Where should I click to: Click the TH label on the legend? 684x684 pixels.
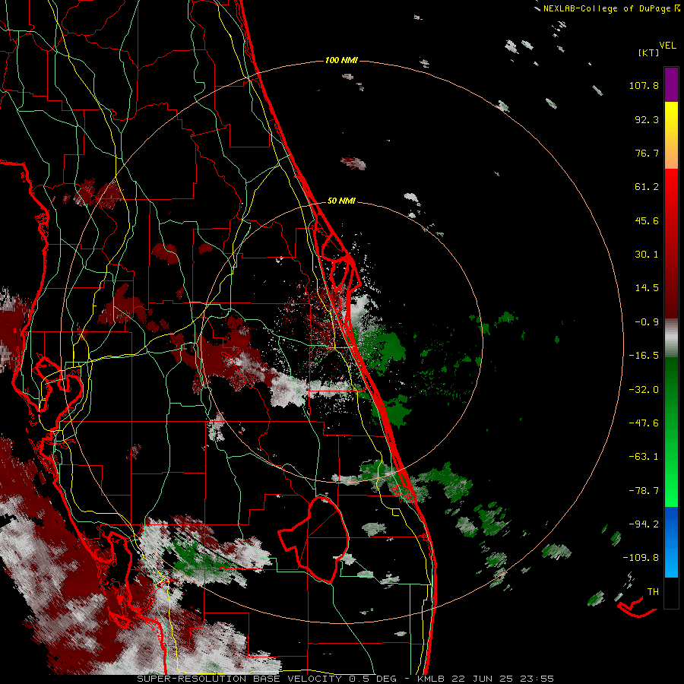point(653,592)
